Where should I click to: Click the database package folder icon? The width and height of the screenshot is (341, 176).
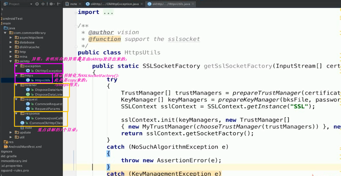pyautogui.click(x=17, y=42)
